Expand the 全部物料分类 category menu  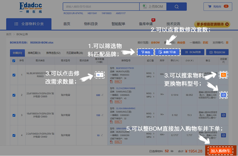[29, 24]
